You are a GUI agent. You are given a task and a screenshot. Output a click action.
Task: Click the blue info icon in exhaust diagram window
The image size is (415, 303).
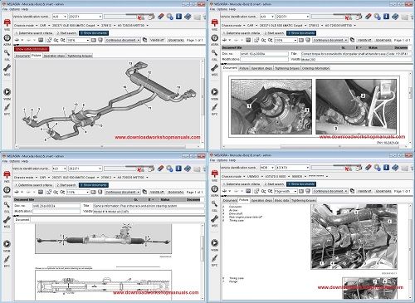[x=179, y=17]
